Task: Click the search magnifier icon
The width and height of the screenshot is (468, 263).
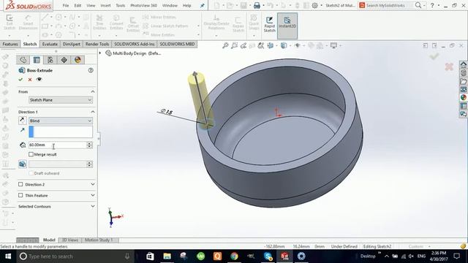Action: coord(418,5)
